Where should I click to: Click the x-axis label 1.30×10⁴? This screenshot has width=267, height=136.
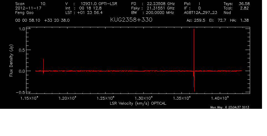[144, 98]
